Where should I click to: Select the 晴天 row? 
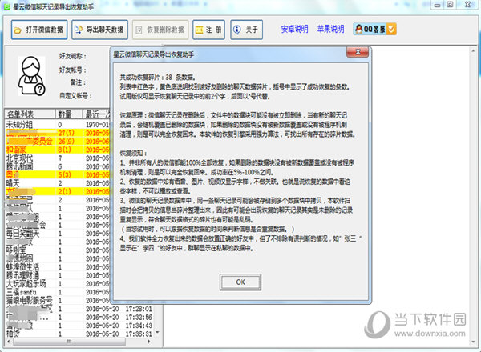click(x=59, y=183)
